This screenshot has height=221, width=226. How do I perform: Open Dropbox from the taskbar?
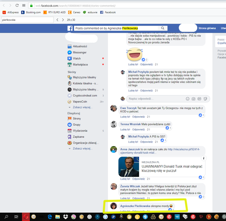point(66,217)
